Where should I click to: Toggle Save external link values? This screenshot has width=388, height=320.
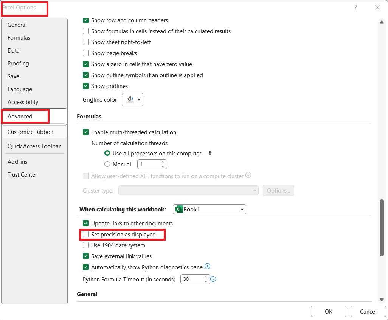pos(86,256)
